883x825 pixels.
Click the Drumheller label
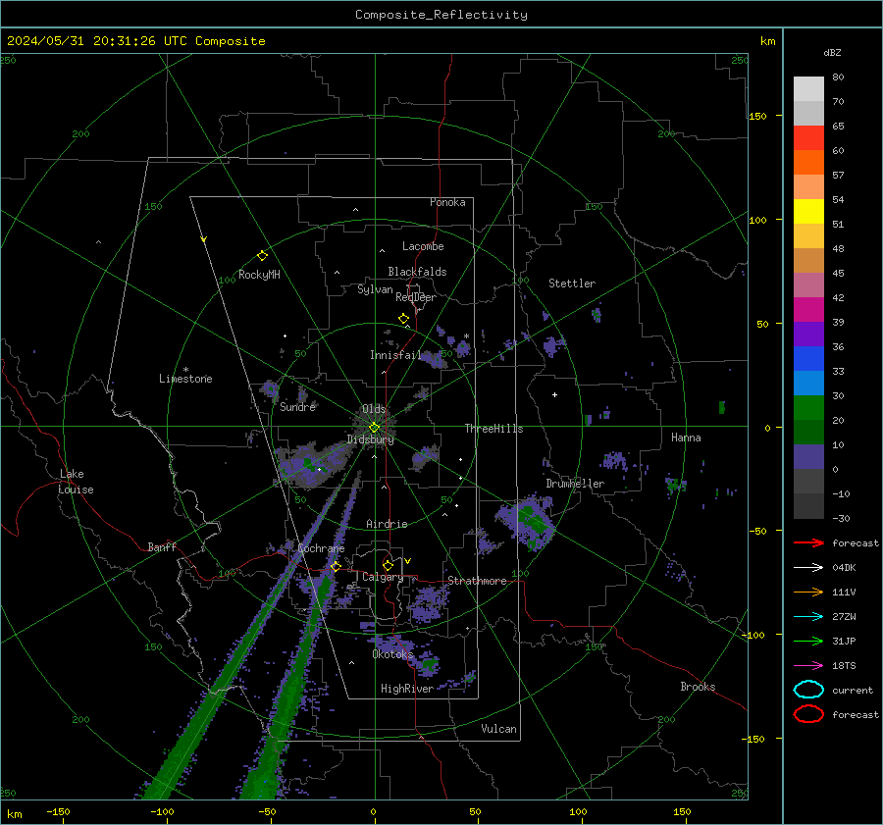[575, 484]
